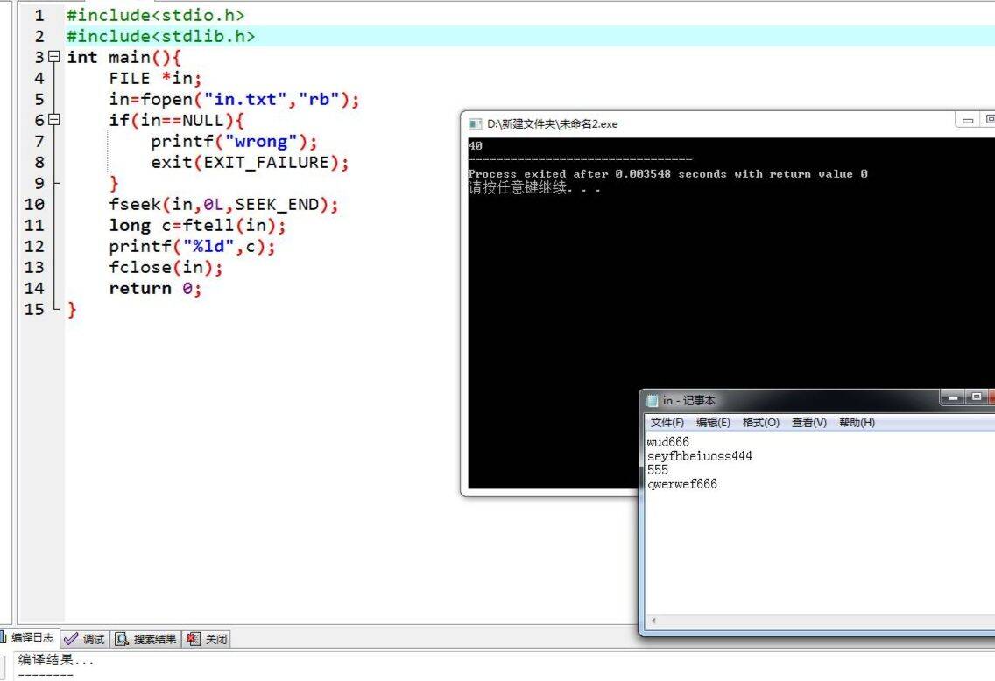Click line number 10 in the editor gutter
Viewport: 995px width, 681px height.
(34, 204)
